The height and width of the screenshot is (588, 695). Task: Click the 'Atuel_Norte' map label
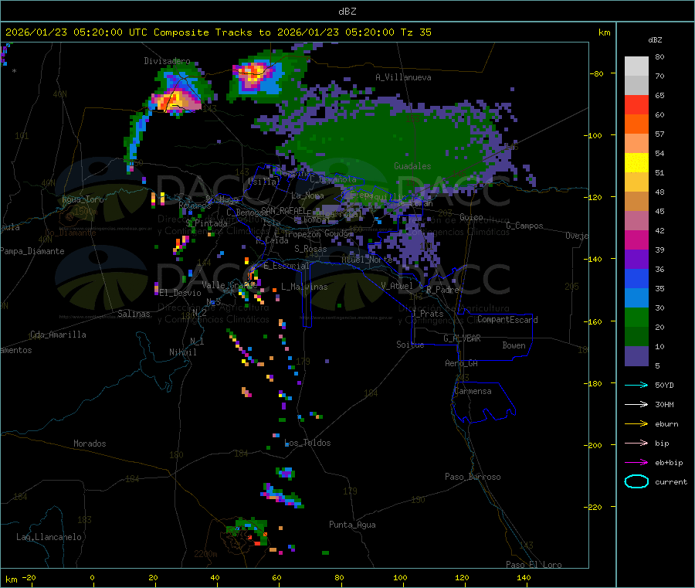[367, 260]
